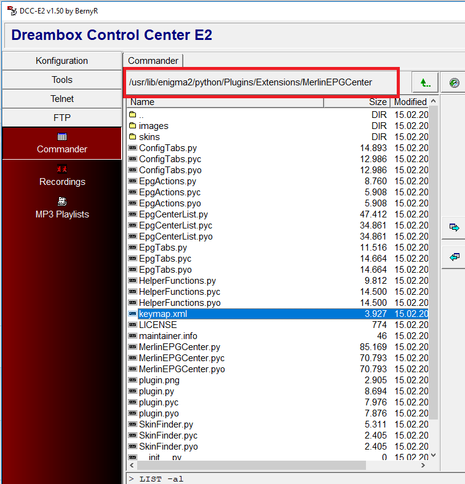Click the refresh icon beside path bar
The height and width of the screenshot is (484, 465).
[x=455, y=82]
